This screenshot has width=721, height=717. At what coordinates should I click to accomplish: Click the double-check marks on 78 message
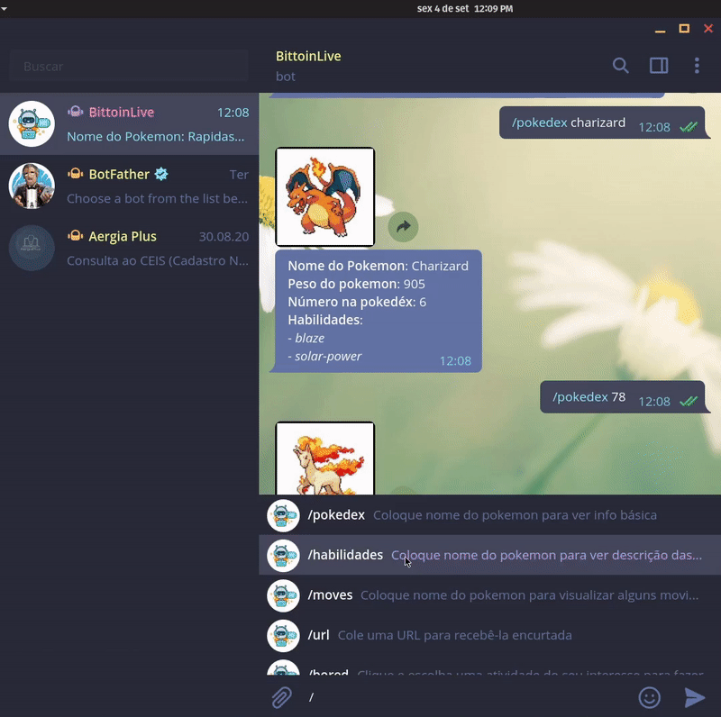point(689,401)
